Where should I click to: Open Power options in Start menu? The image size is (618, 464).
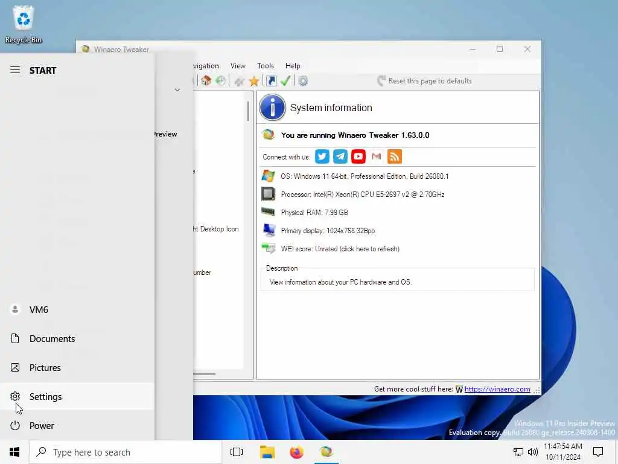pos(77,426)
